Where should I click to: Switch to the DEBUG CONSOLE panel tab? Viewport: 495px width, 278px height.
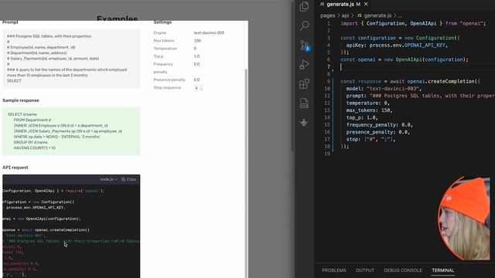point(403,270)
